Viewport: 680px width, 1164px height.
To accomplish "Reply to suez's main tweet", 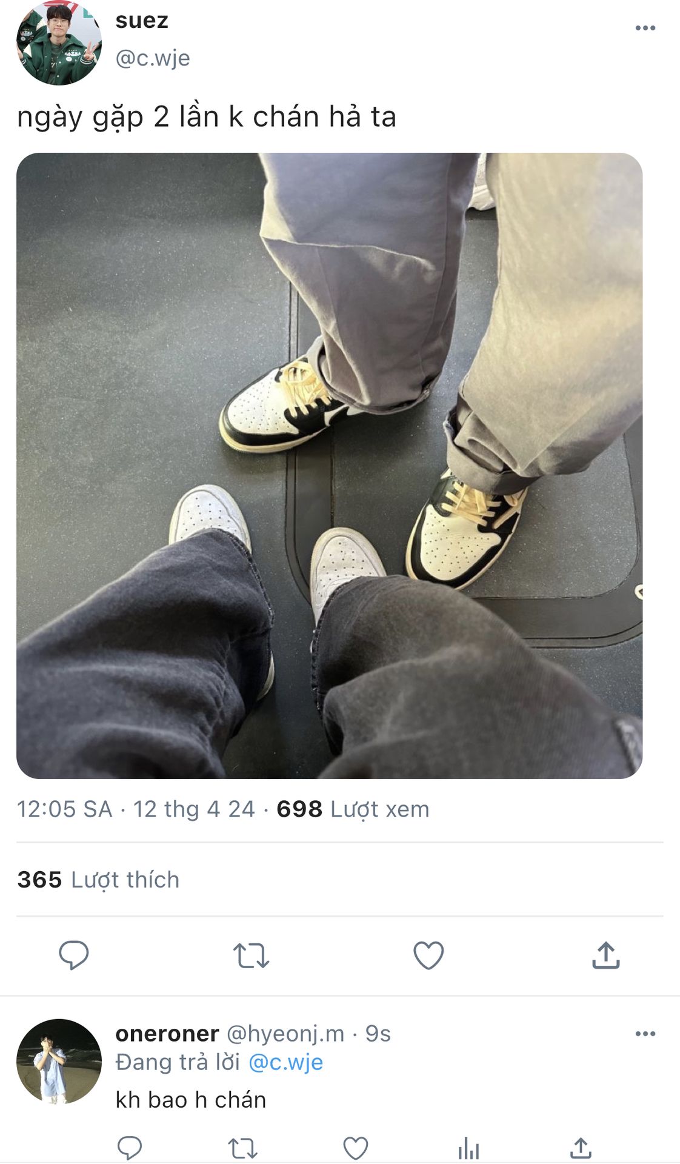I will 73,955.
